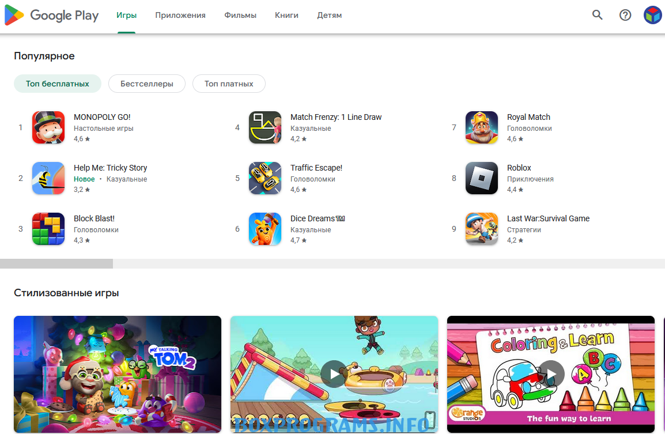Open the Dice Dreams title link
The height and width of the screenshot is (434, 665).
tap(318, 218)
